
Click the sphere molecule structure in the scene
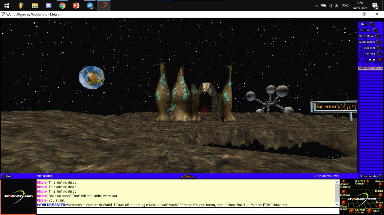point(269,100)
